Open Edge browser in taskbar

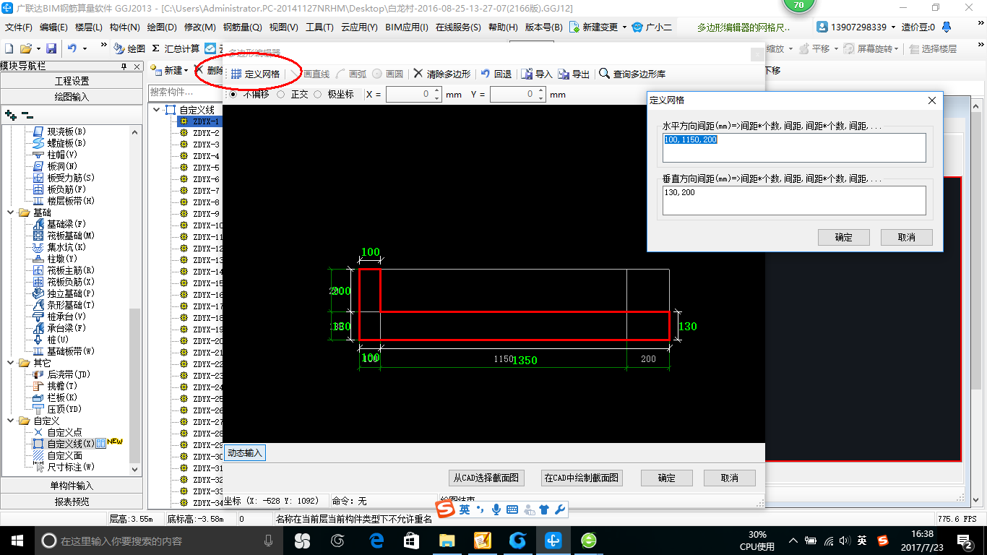(x=376, y=541)
